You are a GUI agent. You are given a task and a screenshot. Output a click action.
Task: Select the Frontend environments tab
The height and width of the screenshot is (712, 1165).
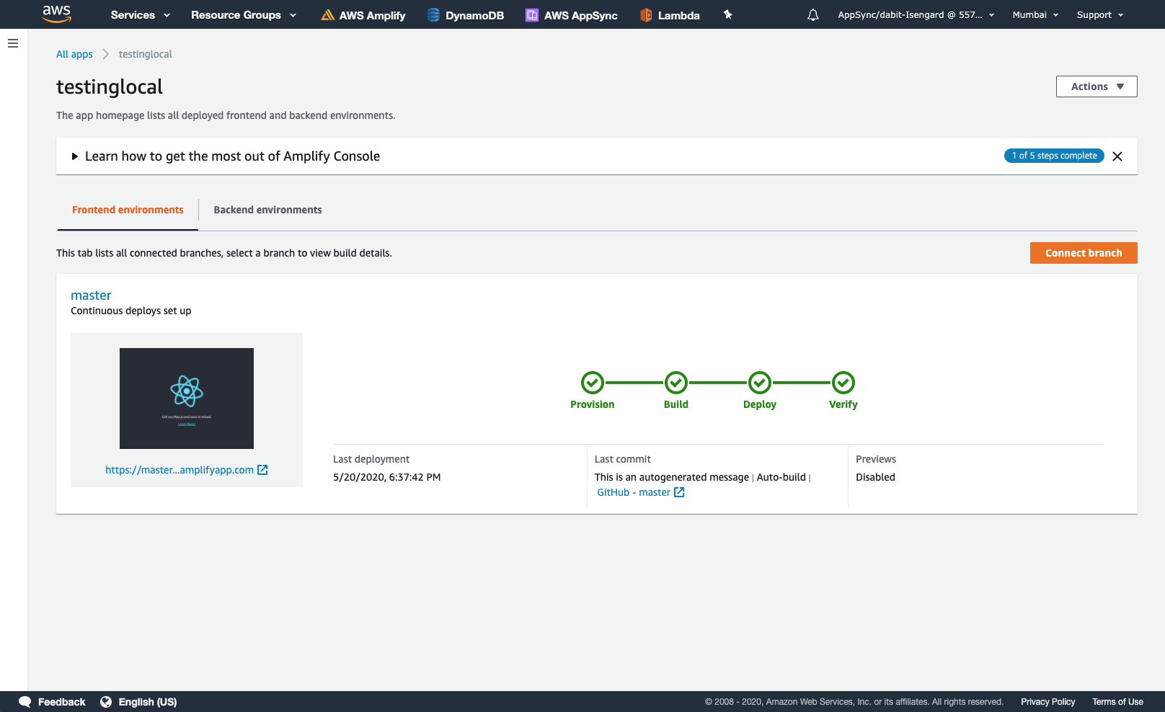[128, 210]
